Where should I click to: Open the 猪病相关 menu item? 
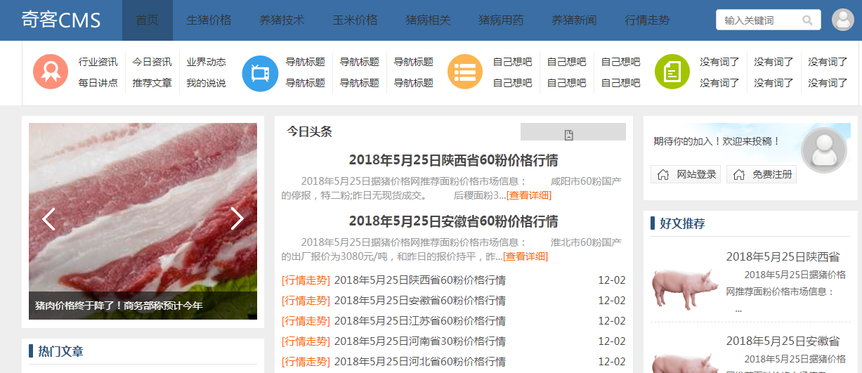pyautogui.click(x=428, y=20)
